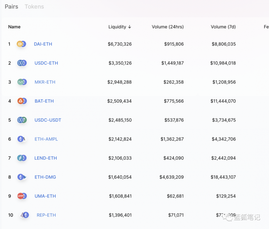Click the USDC-USDT token pair icon
Viewport: 269px width, 229px height.
(x=22, y=120)
